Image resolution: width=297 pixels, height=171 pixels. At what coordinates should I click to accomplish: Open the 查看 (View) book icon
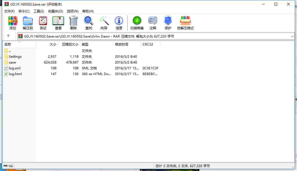click(58, 21)
